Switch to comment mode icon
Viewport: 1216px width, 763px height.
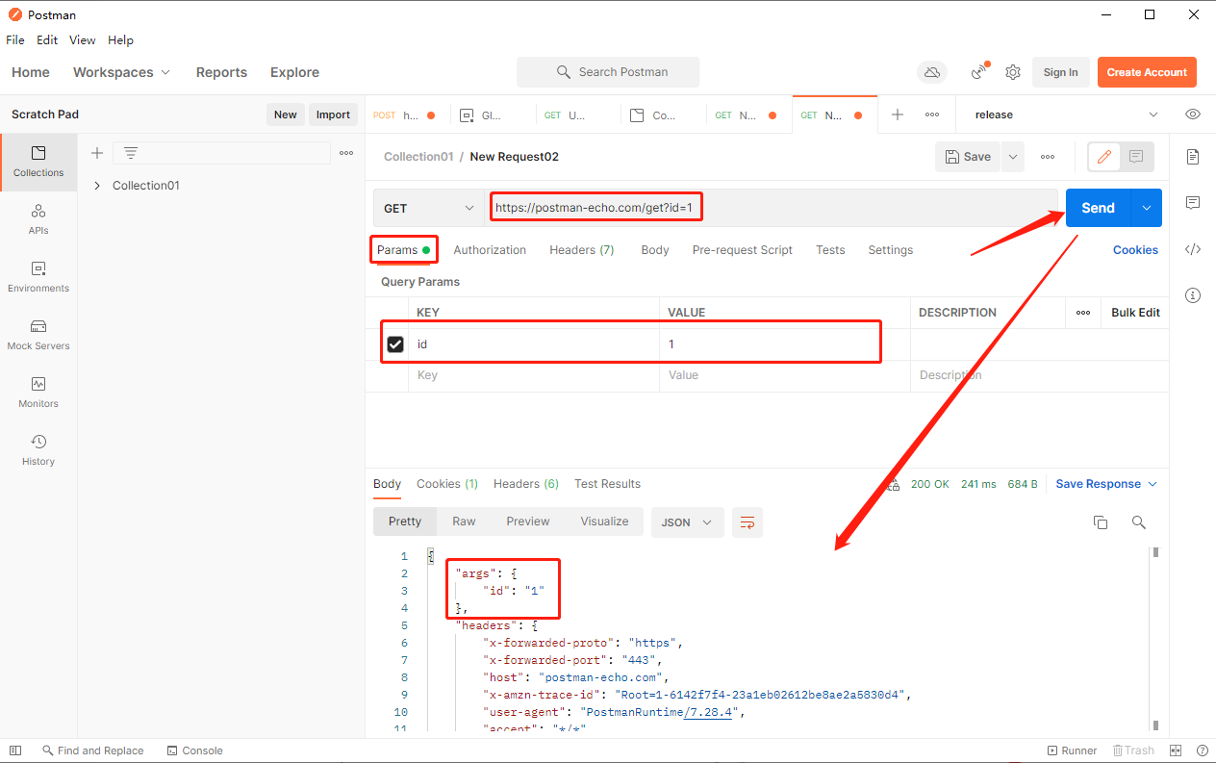1136,157
